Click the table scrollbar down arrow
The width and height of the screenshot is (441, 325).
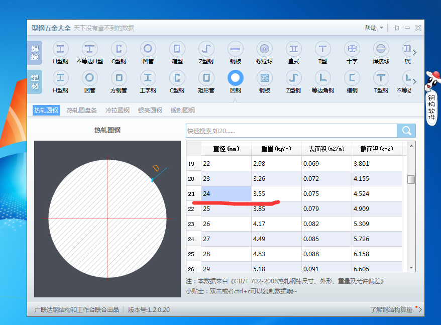pyautogui.click(x=411, y=268)
